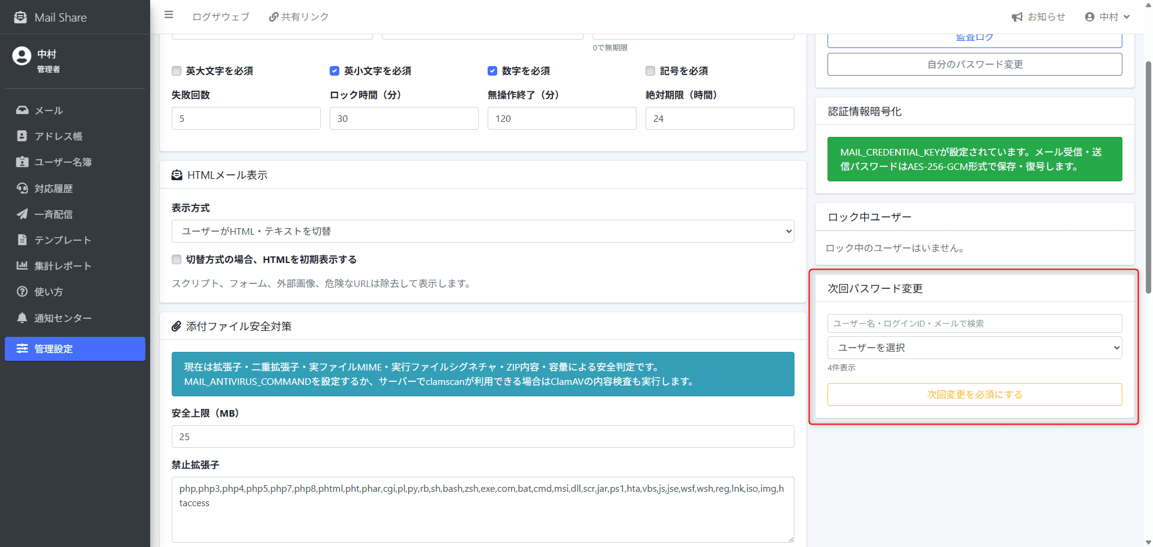This screenshot has height=547, width=1153.
Task: Check 切替方式の場合、HTMLを初期表示する
Action: (177, 259)
